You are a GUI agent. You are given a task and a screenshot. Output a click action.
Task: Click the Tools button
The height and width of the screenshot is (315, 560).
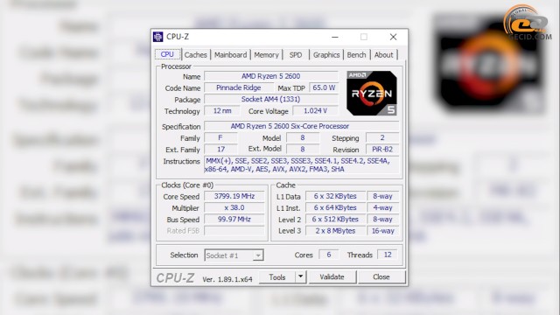(x=277, y=276)
